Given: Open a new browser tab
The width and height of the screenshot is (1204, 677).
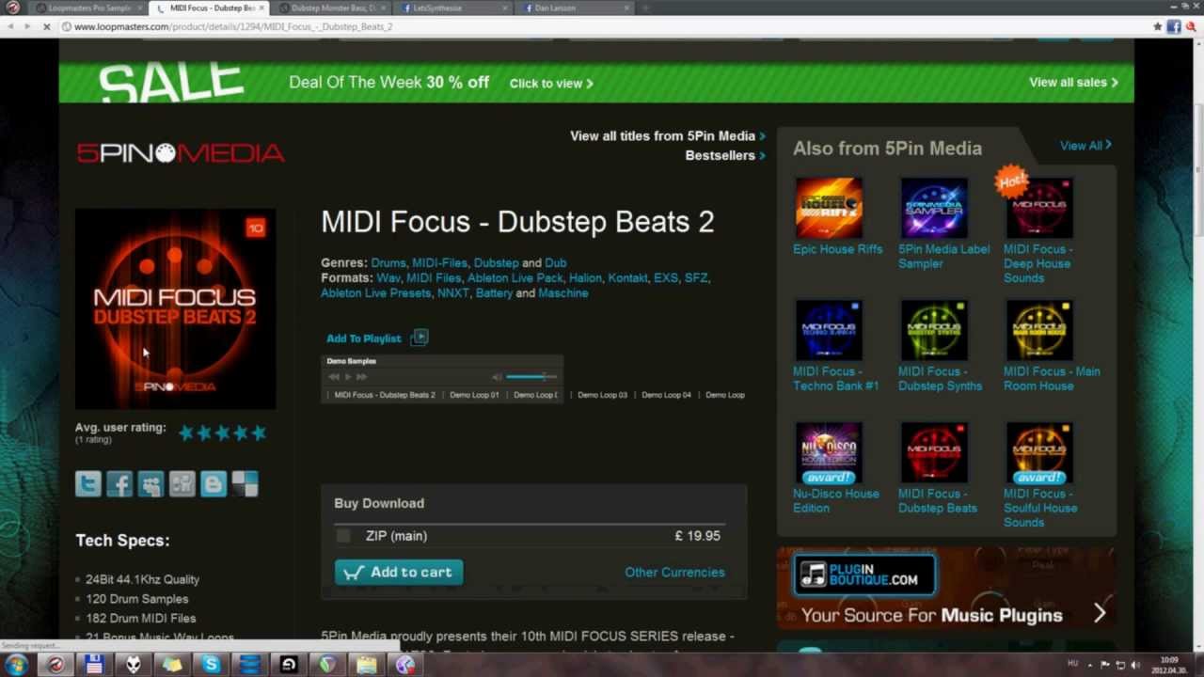Looking at the screenshot, I should pyautogui.click(x=645, y=8).
